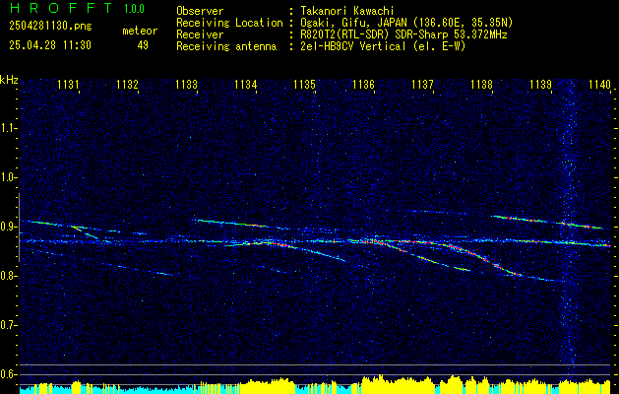Screen dimensions: 619x394
Task: Click time marker 1135
Action: tap(305, 84)
